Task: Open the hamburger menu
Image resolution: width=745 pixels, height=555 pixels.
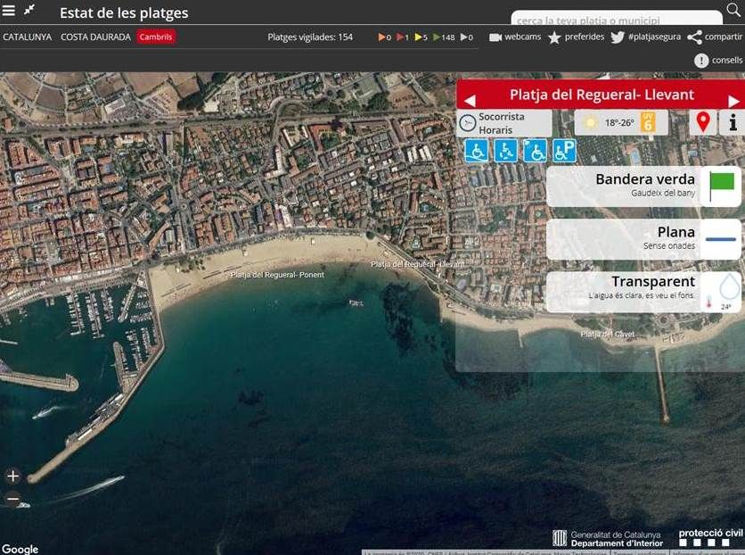Action: click(x=8, y=10)
